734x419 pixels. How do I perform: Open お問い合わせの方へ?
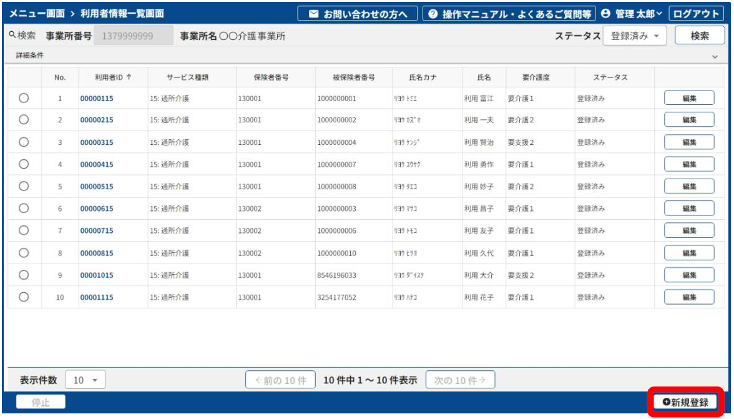pyautogui.click(x=358, y=14)
